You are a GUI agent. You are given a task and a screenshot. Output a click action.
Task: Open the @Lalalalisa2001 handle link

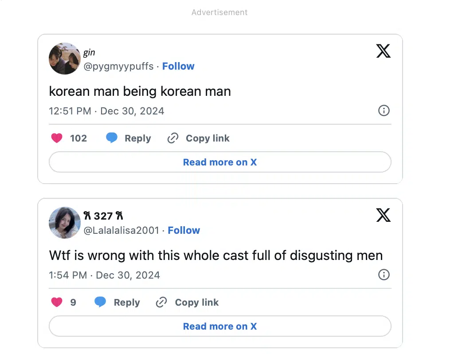coord(121,230)
